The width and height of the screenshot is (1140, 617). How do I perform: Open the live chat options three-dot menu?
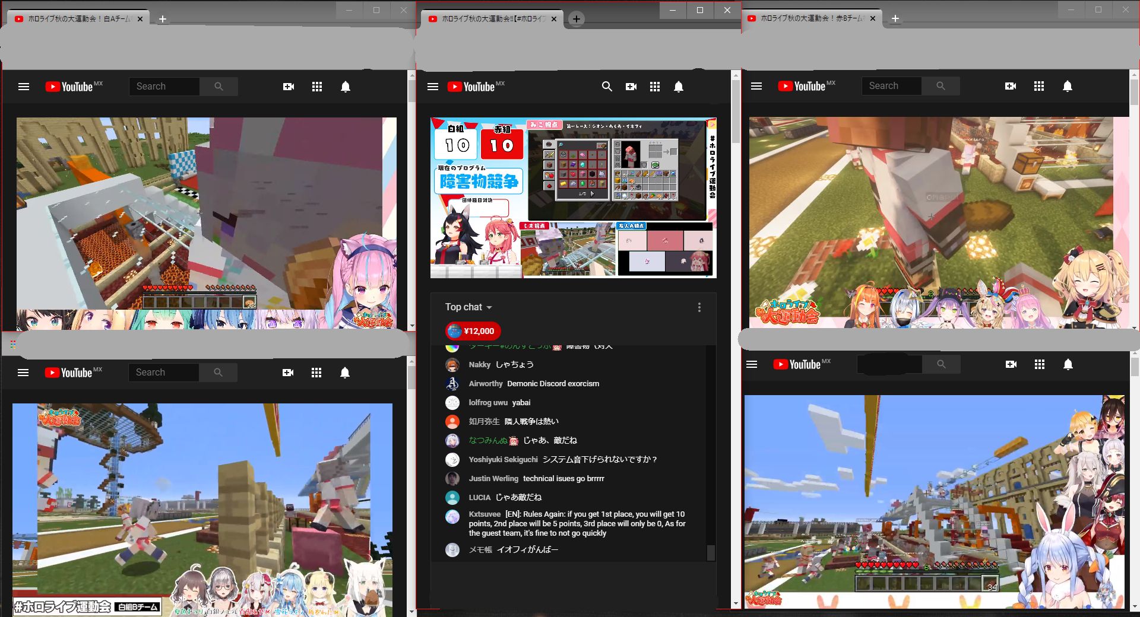point(699,307)
